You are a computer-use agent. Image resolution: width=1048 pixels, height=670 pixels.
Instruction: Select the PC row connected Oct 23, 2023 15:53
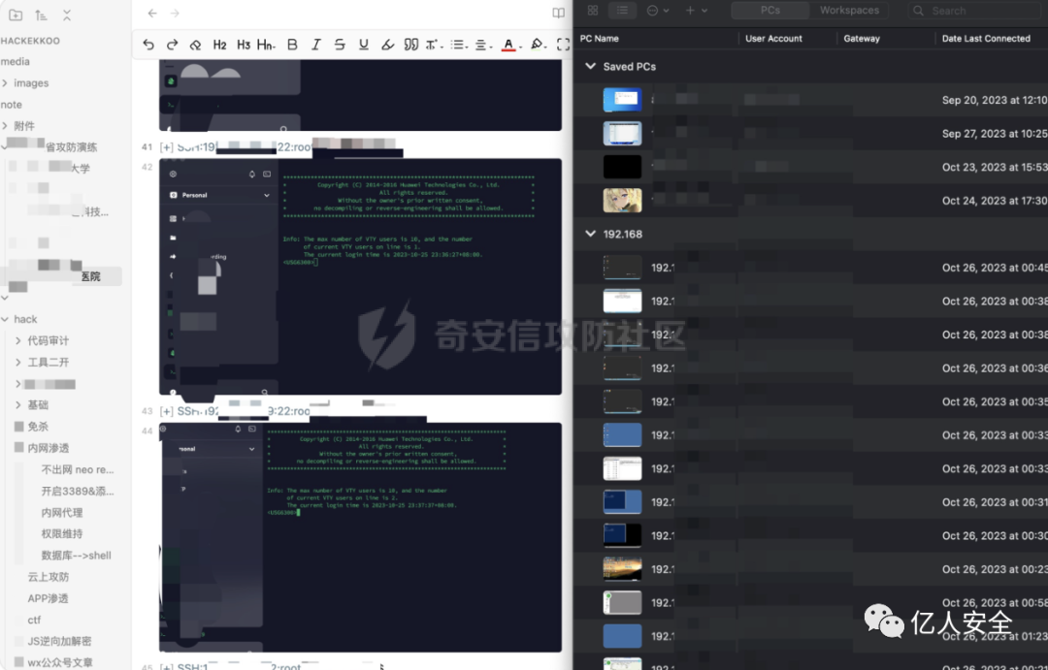pyautogui.click(x=810, y=167)
